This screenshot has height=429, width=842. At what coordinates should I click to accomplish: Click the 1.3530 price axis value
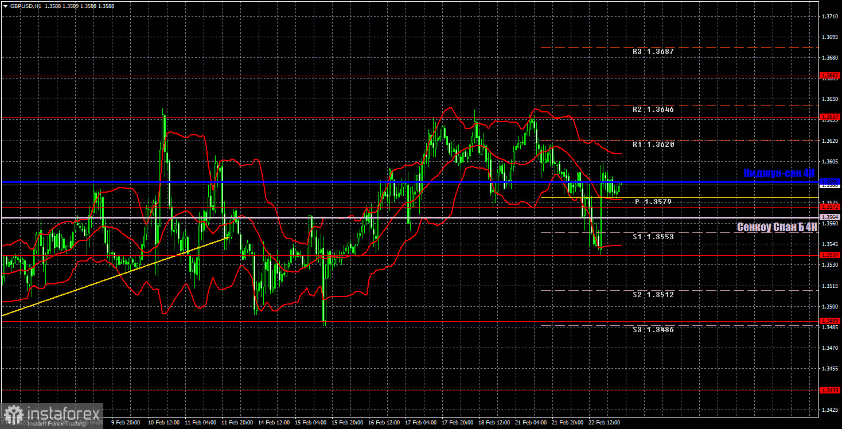pos(830,265)
